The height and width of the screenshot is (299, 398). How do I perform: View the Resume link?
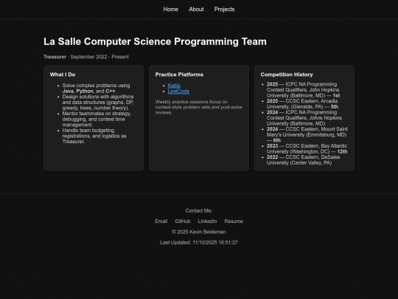[x=234, y=221]
